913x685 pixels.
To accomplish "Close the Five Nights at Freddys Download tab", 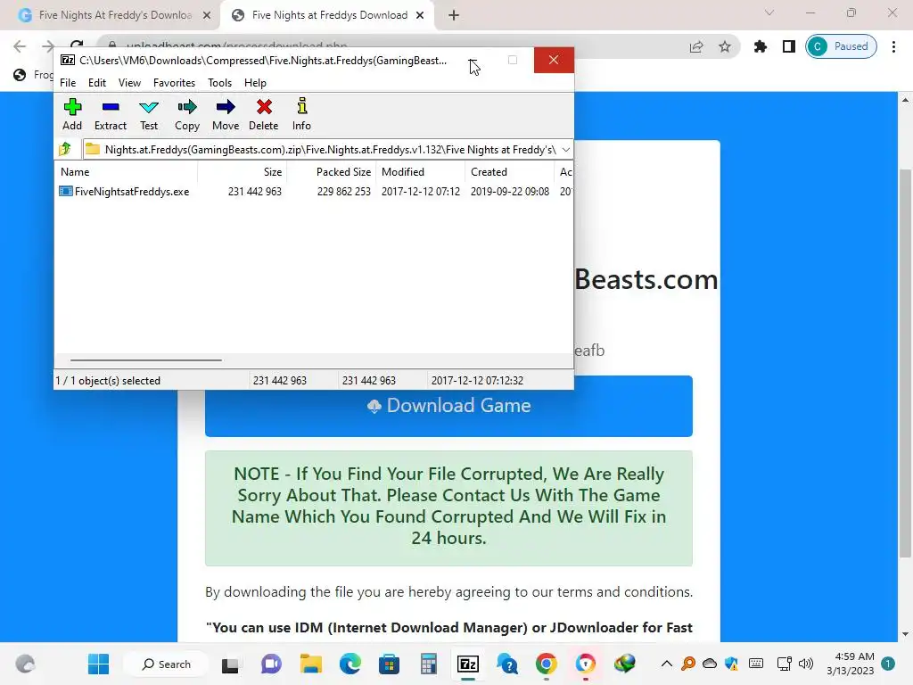I will tap(420, 15).
